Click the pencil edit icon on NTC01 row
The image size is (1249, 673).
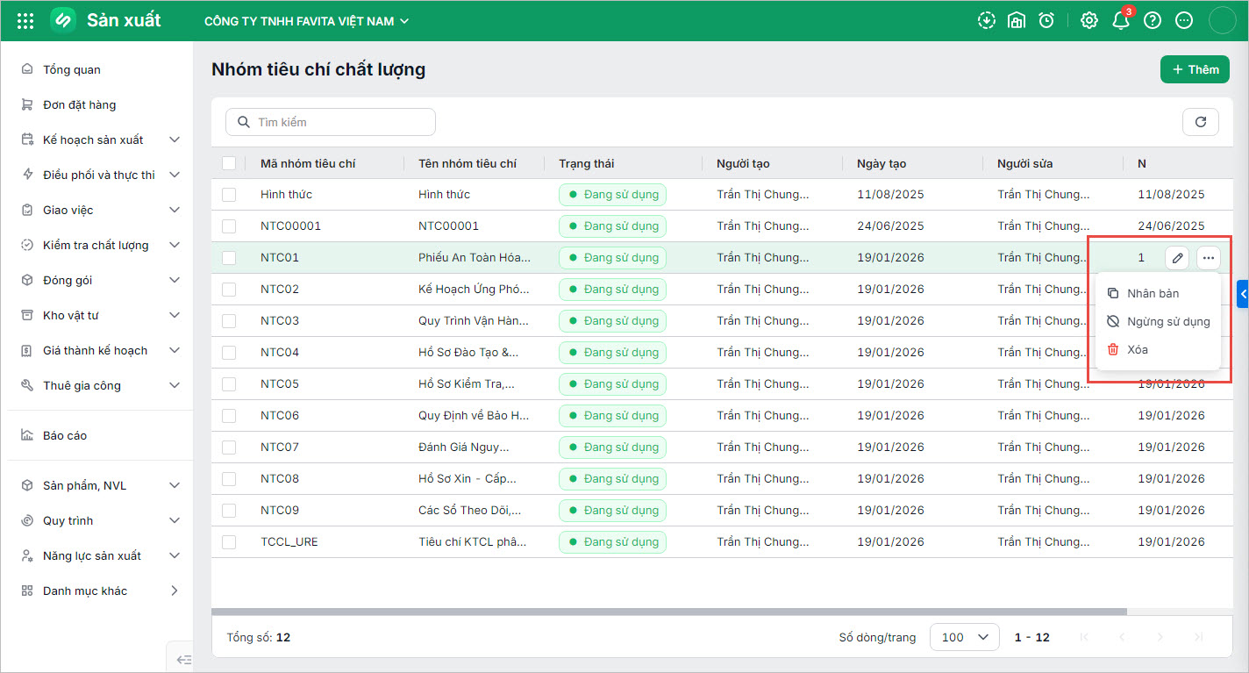(x=1178, y=258)
